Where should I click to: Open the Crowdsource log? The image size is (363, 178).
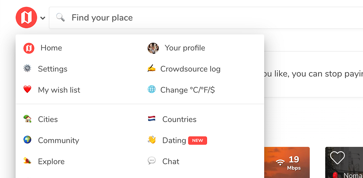click(190, 69)
